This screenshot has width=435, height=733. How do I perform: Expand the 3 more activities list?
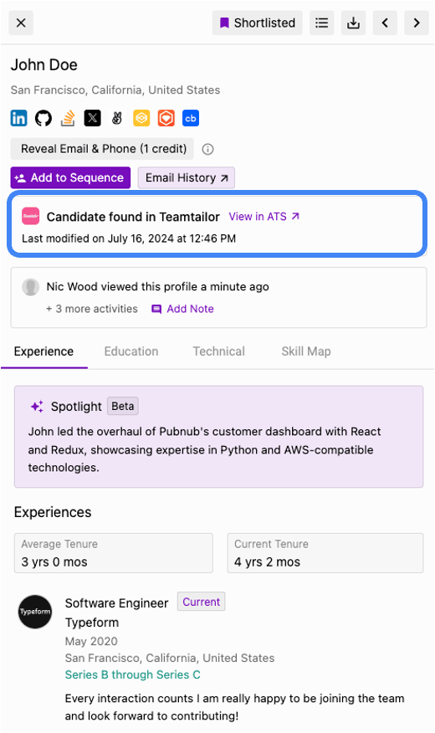coord(92,309)
